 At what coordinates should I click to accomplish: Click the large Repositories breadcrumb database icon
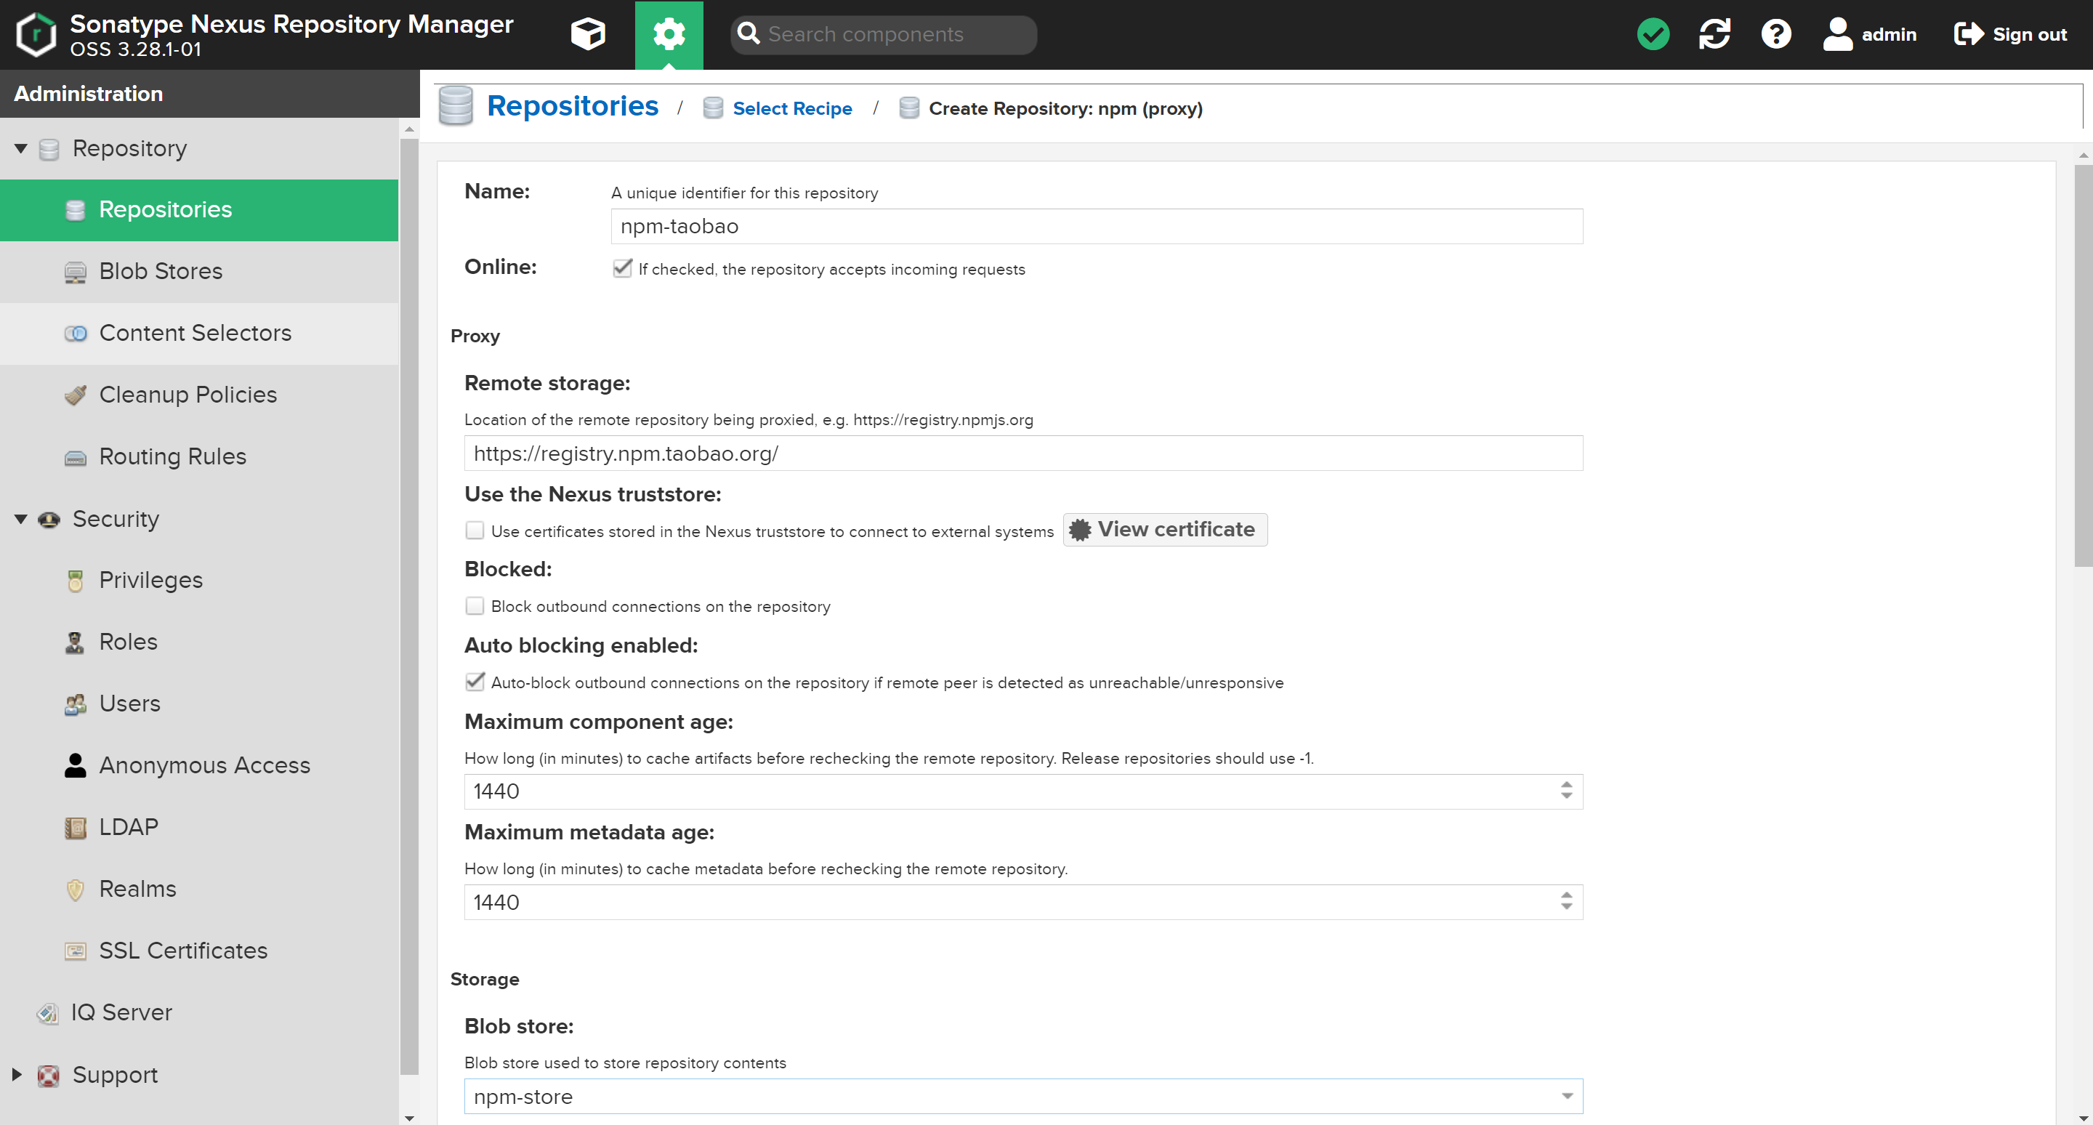point(455,105)
